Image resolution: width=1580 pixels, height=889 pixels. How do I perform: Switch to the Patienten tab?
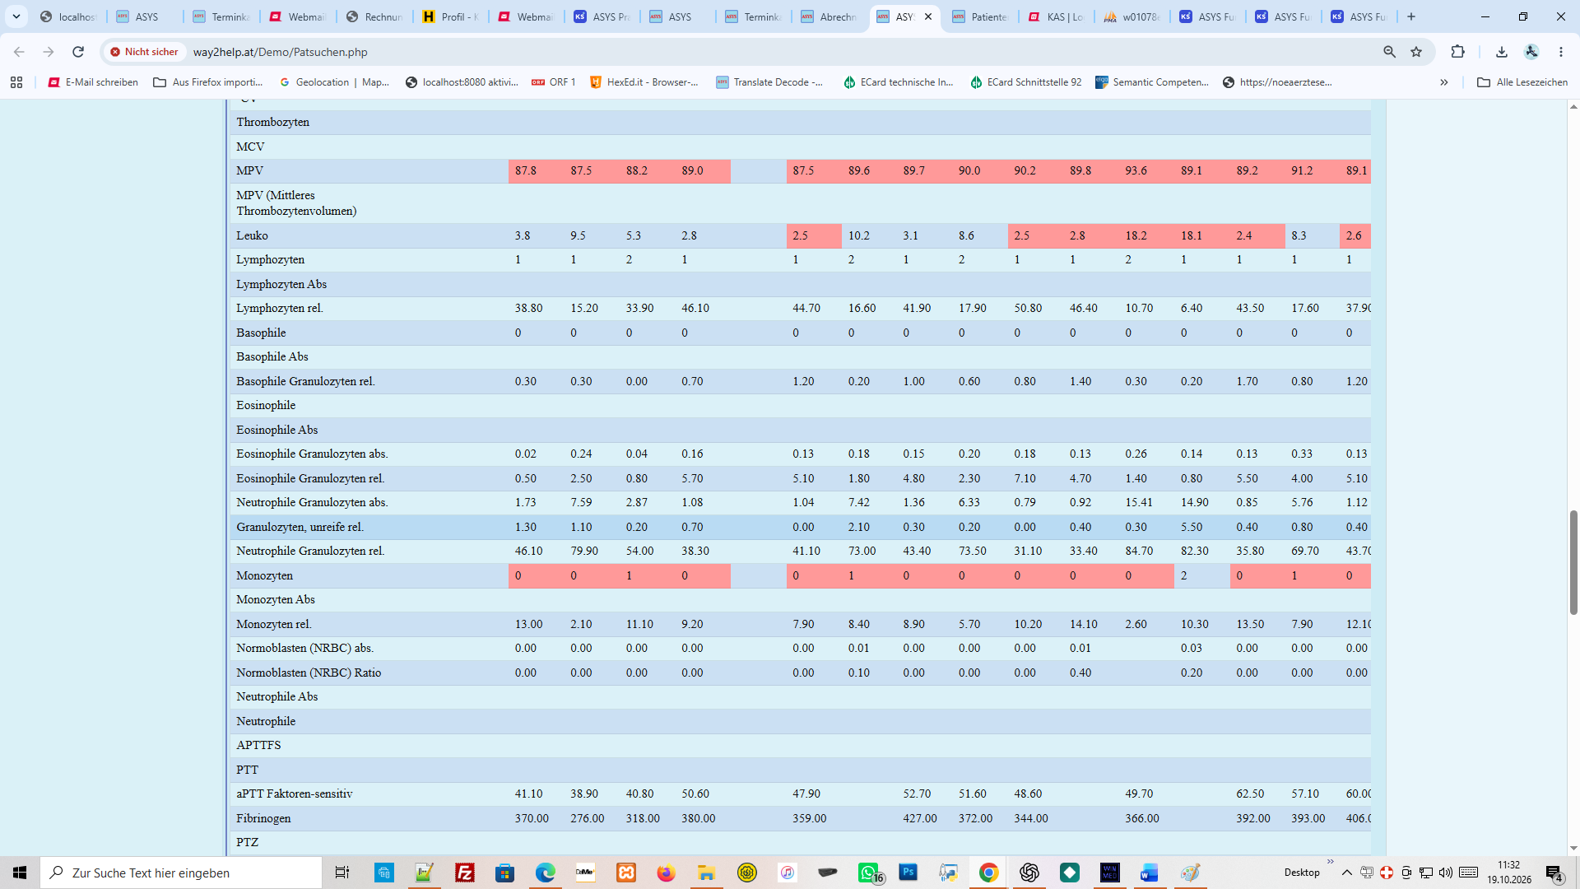[x=982, y=16]
